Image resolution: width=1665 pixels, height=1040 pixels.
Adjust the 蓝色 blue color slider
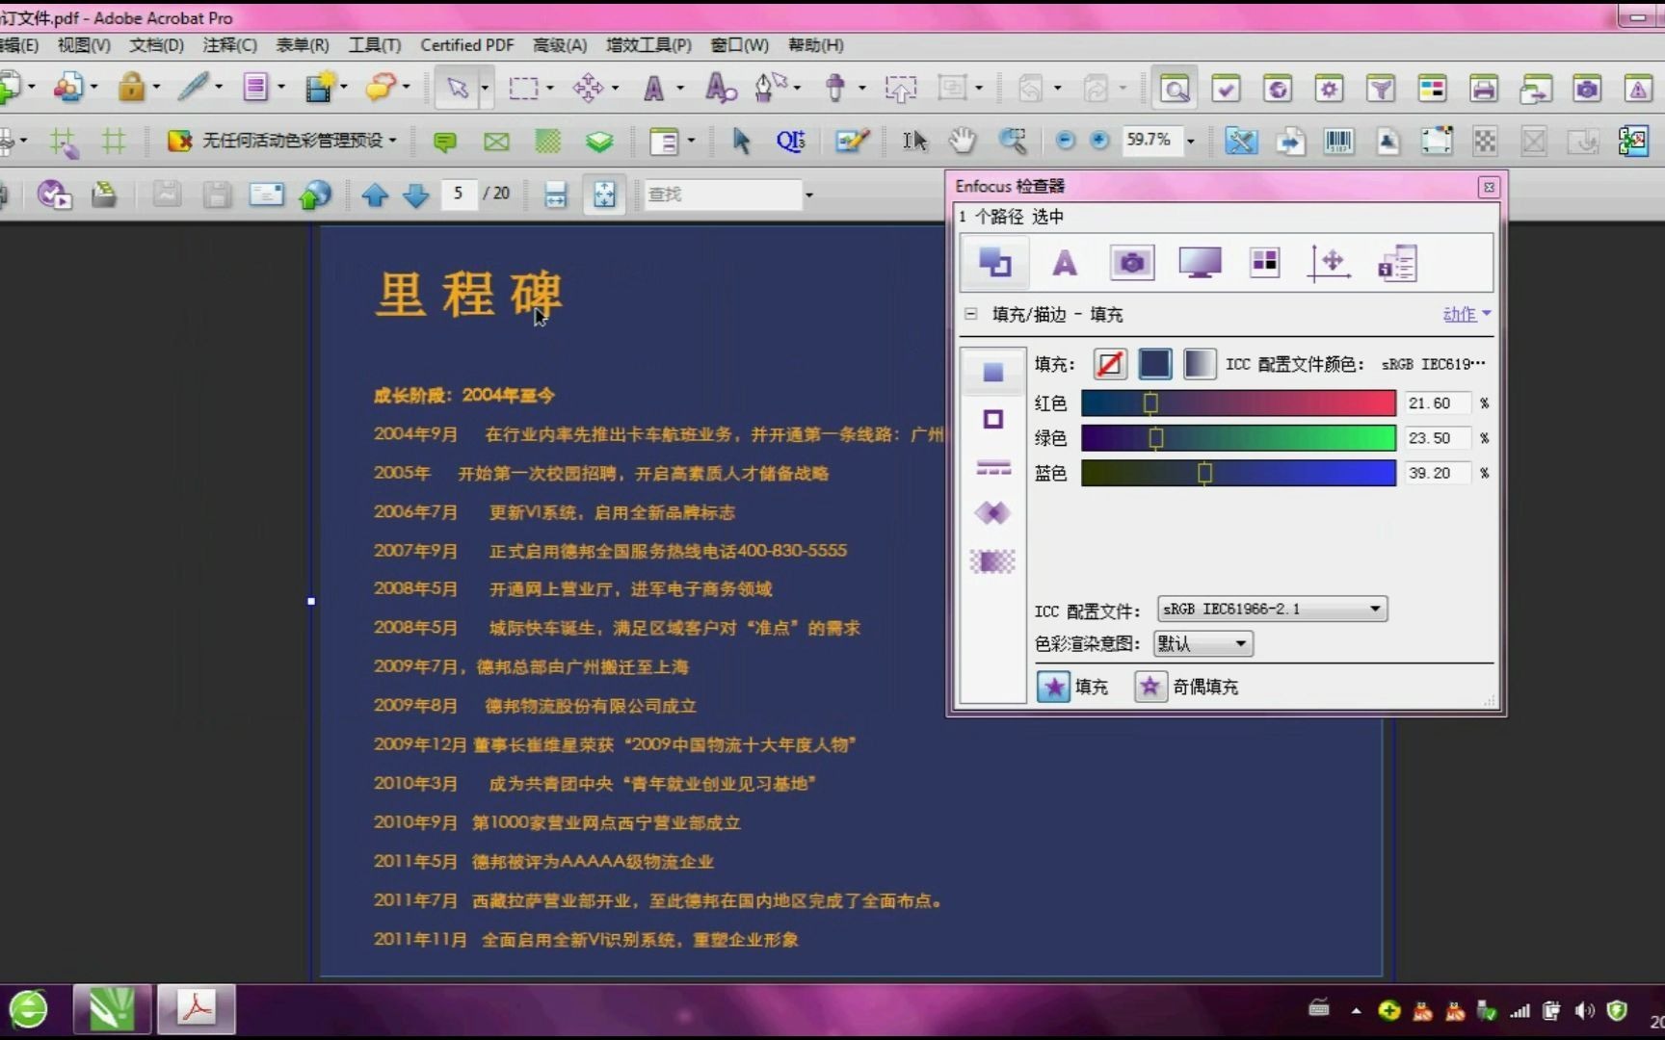coord(1238,473)
